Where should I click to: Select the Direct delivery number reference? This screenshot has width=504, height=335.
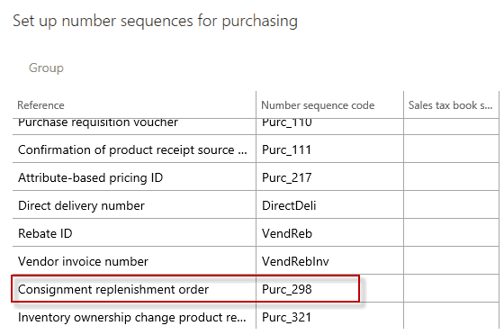coord(81,205)
